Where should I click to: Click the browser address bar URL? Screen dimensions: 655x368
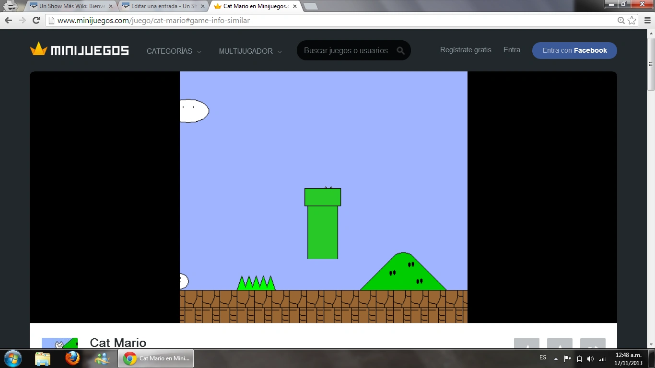pyautogui.click(x=153, y=21)
